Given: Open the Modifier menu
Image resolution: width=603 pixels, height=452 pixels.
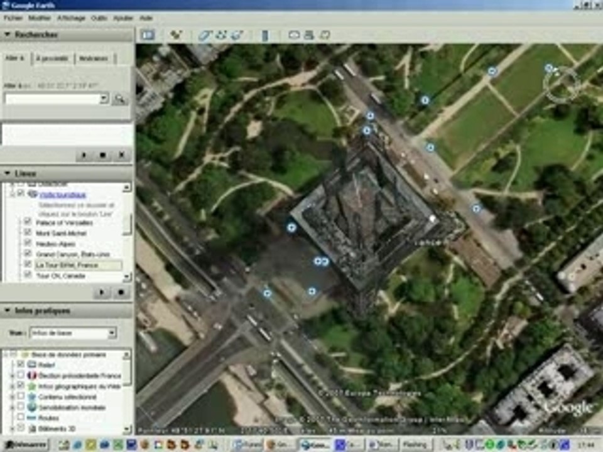Looking at the screenshot, I should click(40, 18).
